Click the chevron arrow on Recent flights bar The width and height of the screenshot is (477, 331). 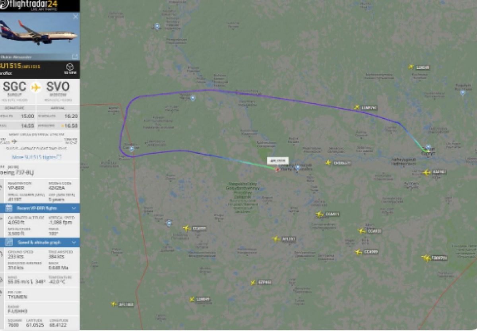coord(74,208)
